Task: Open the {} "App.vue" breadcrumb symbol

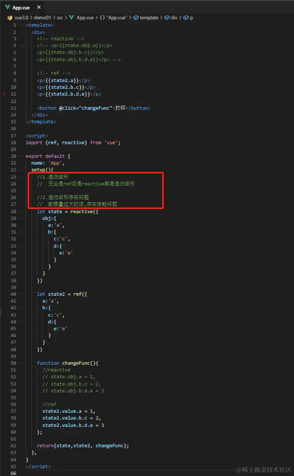Action: [113, 18]
